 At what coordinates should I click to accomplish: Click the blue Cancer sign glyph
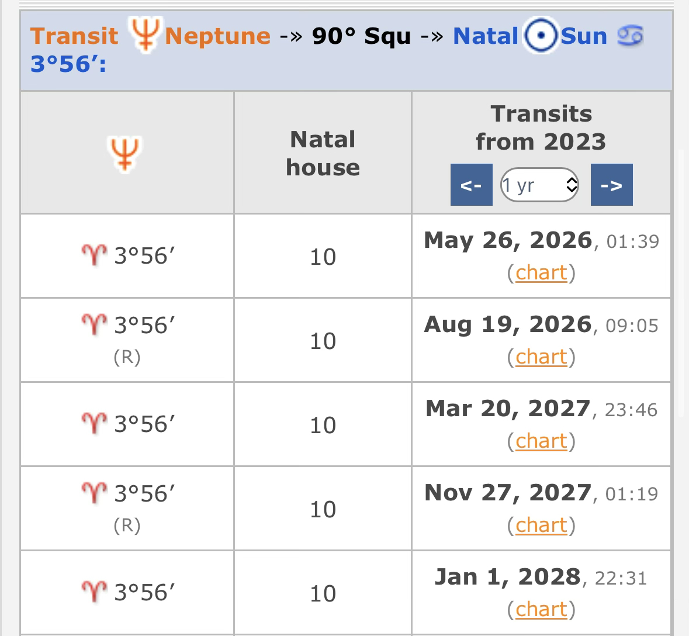coord(631,36)
